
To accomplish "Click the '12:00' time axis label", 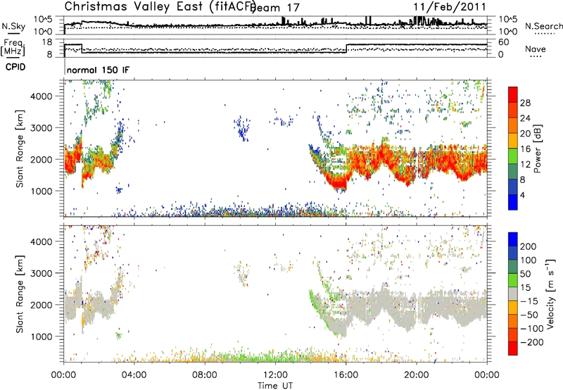I will [x=275, y=375].
